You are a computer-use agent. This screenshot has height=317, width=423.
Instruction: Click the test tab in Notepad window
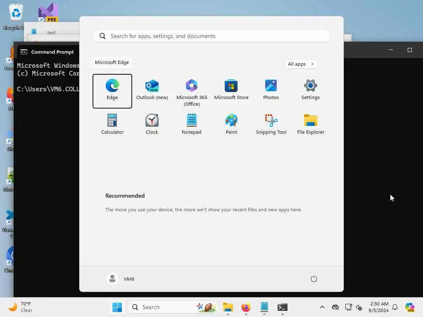pyautogui.click(x=51, y=32)
